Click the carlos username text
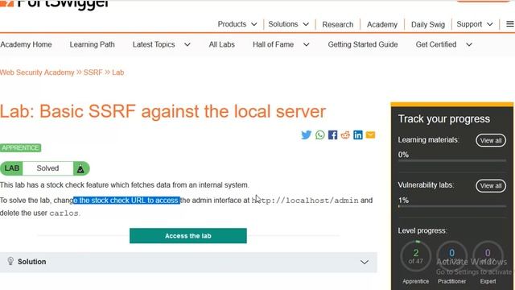Screen dimensions: 515x290 [64, 213]
